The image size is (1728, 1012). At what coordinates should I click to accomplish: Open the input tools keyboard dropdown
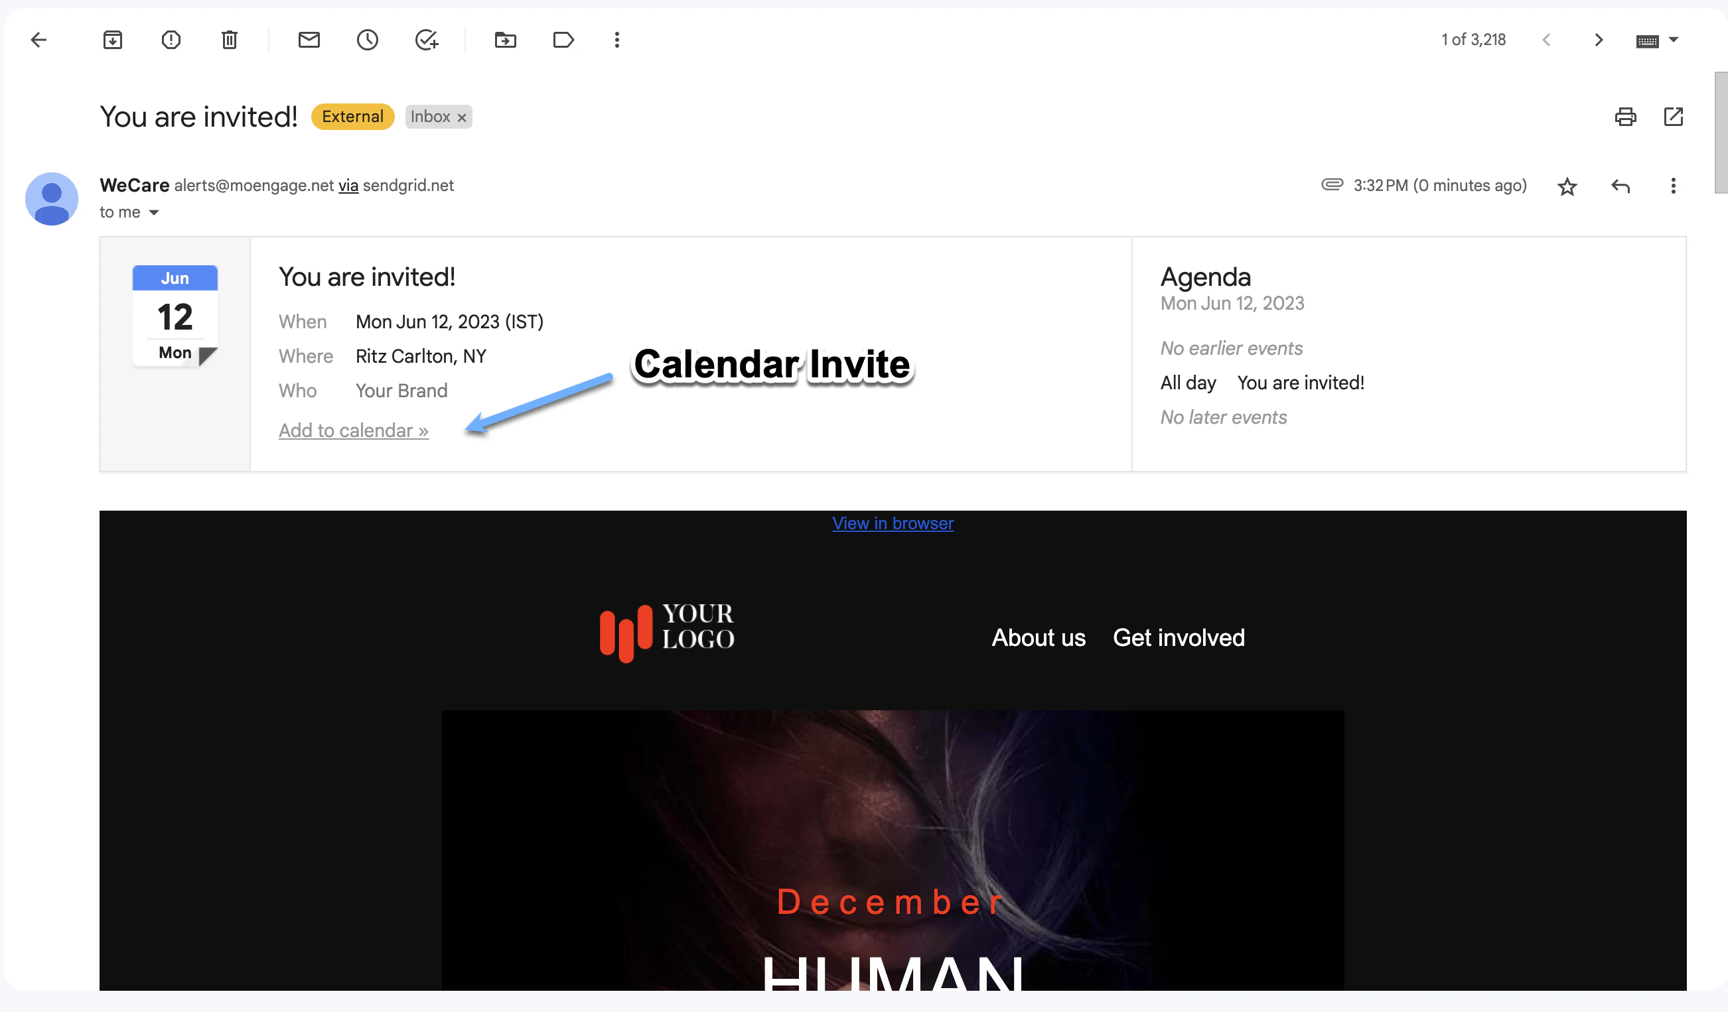(1674, 40)
